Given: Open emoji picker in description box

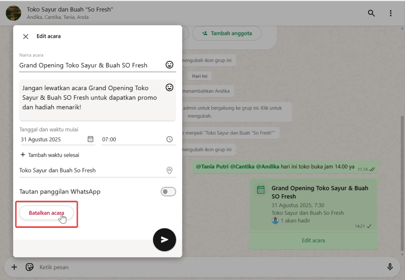Looking at the screenshot, I should click(x=169, y=88).
